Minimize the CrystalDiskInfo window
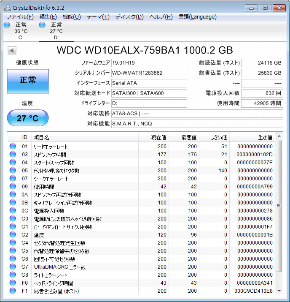Screen dimensions: 290x302 (x=251, y=8)
